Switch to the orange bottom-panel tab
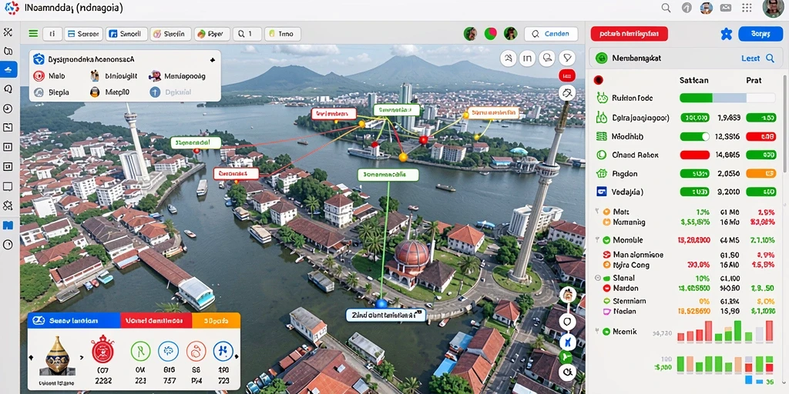This screenshot has width=789, height=394. [x=216, y=320]
